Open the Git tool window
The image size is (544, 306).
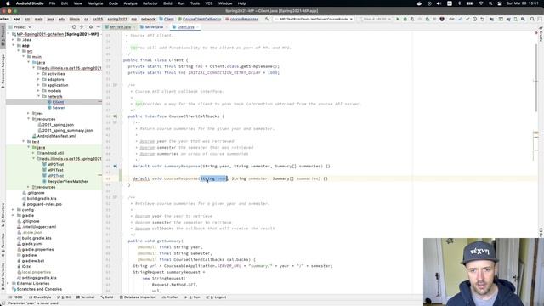pyautogui.click(x=64, y=297)
